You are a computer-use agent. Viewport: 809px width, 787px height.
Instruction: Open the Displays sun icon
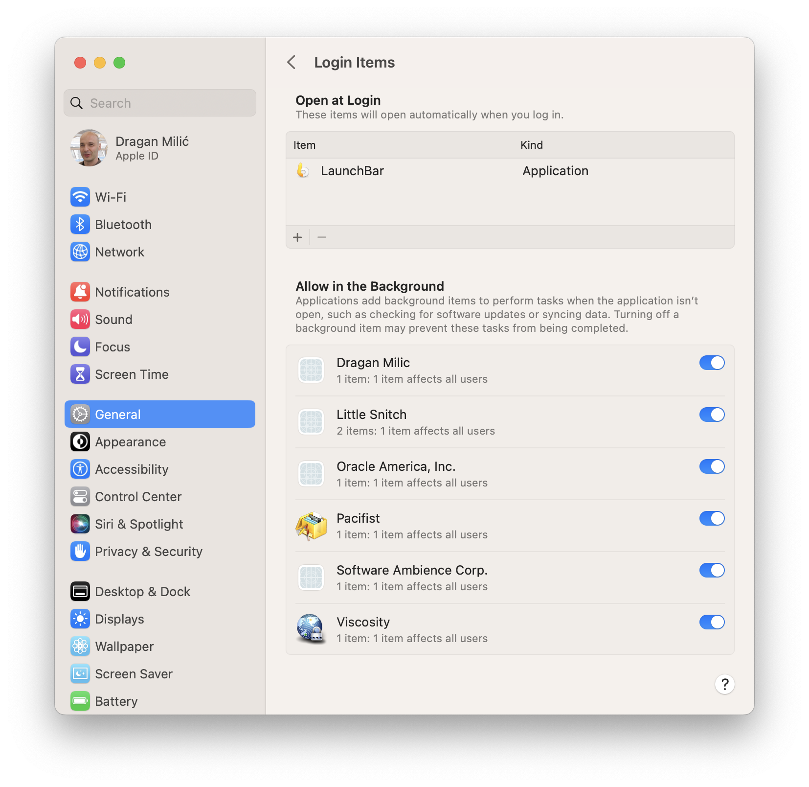coord(80,619)
